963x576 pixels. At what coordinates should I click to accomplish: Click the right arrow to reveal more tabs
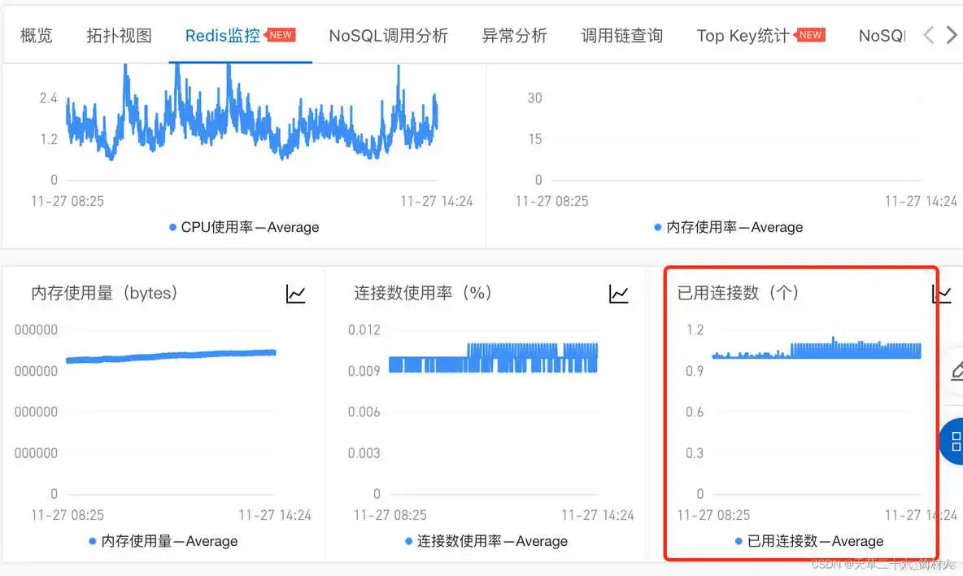(952, 35)
